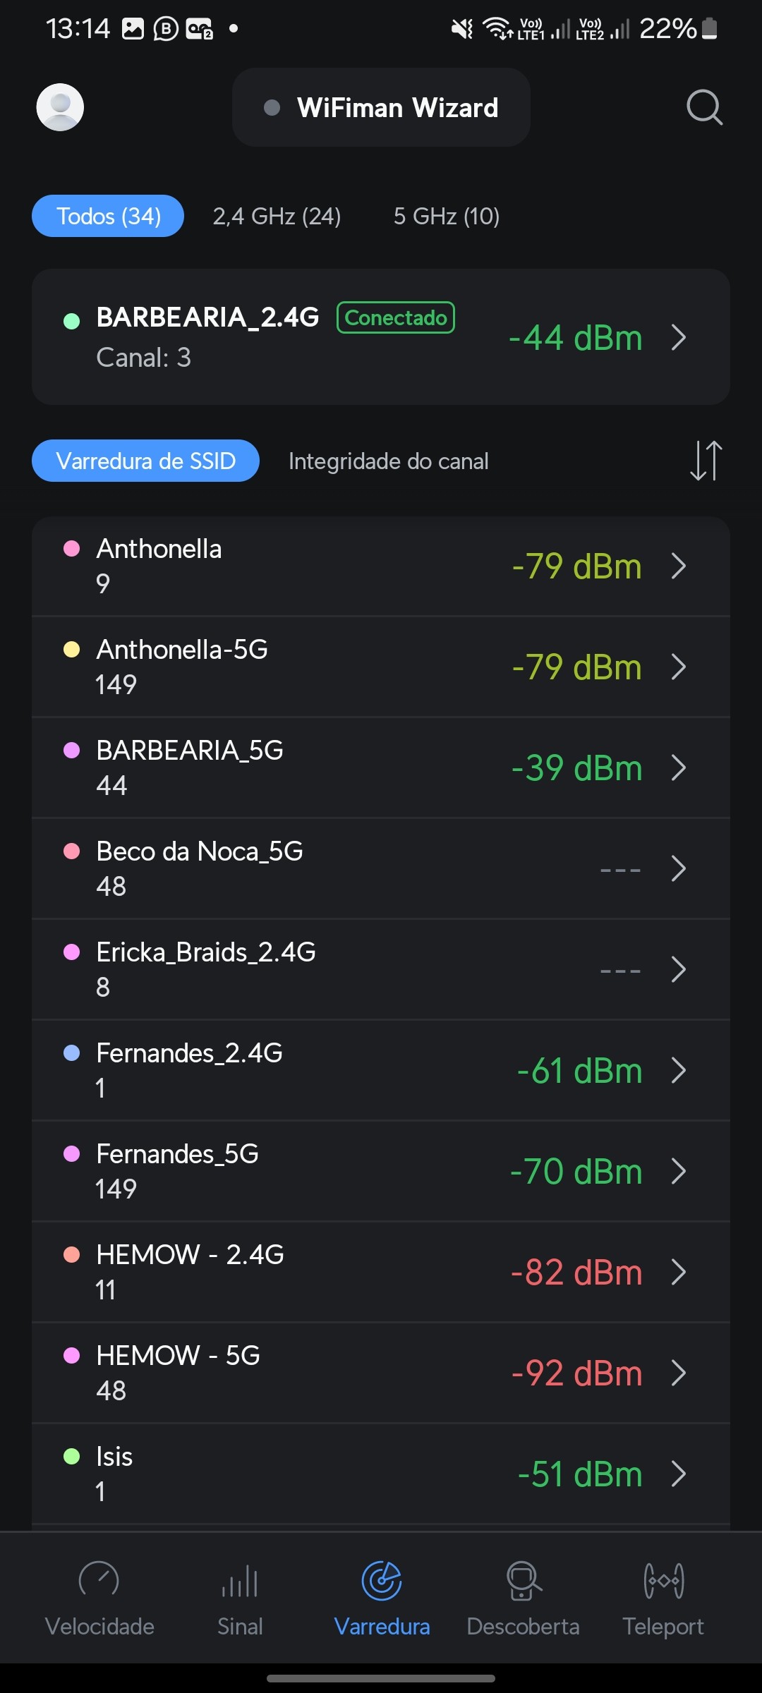Expand BARBEARIA_2.4G connected network details
This screenshot has height=1693, width=762.
[x=679, y=337]
